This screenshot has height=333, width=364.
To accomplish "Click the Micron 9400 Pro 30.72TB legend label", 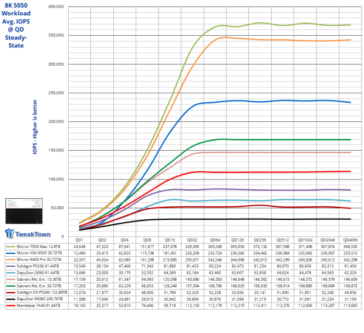I will 39,260.
